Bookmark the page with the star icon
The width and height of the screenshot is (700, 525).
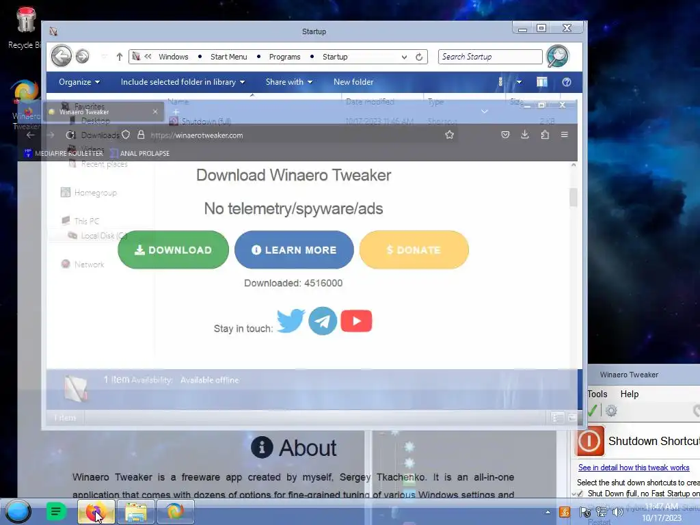[x=449, y=135]
